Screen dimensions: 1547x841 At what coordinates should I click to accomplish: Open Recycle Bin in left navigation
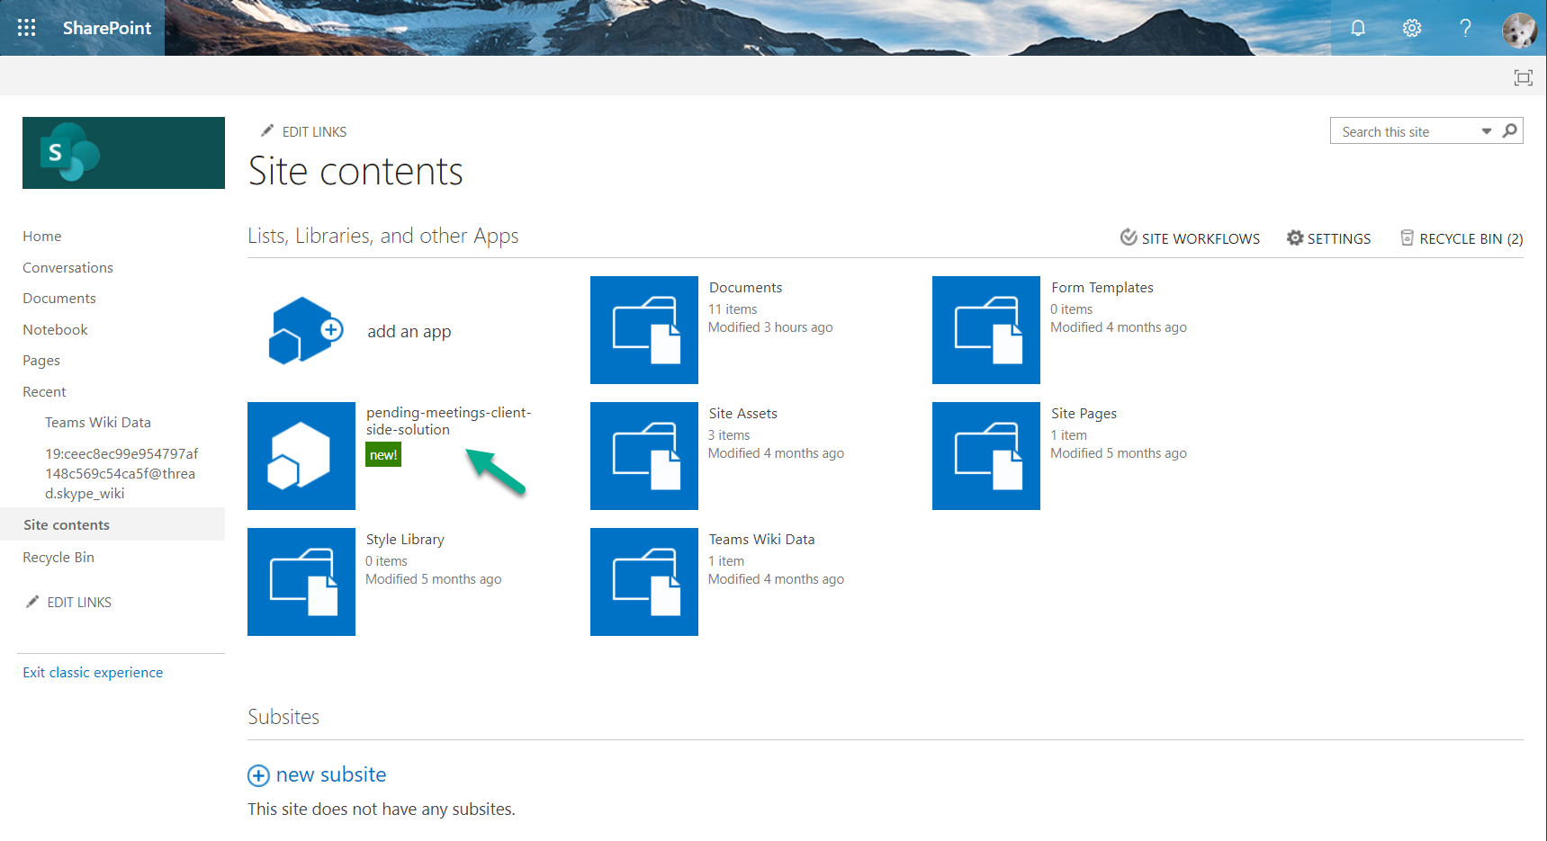click(58, 558)
